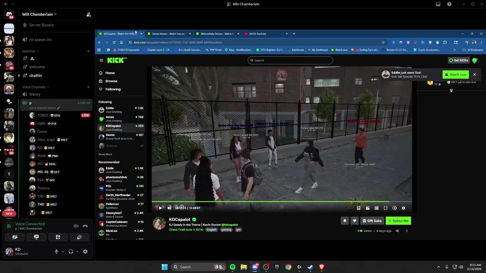Enable notifications bell for KDCapalot
486x273 pixels.
(x=345, y=221)
